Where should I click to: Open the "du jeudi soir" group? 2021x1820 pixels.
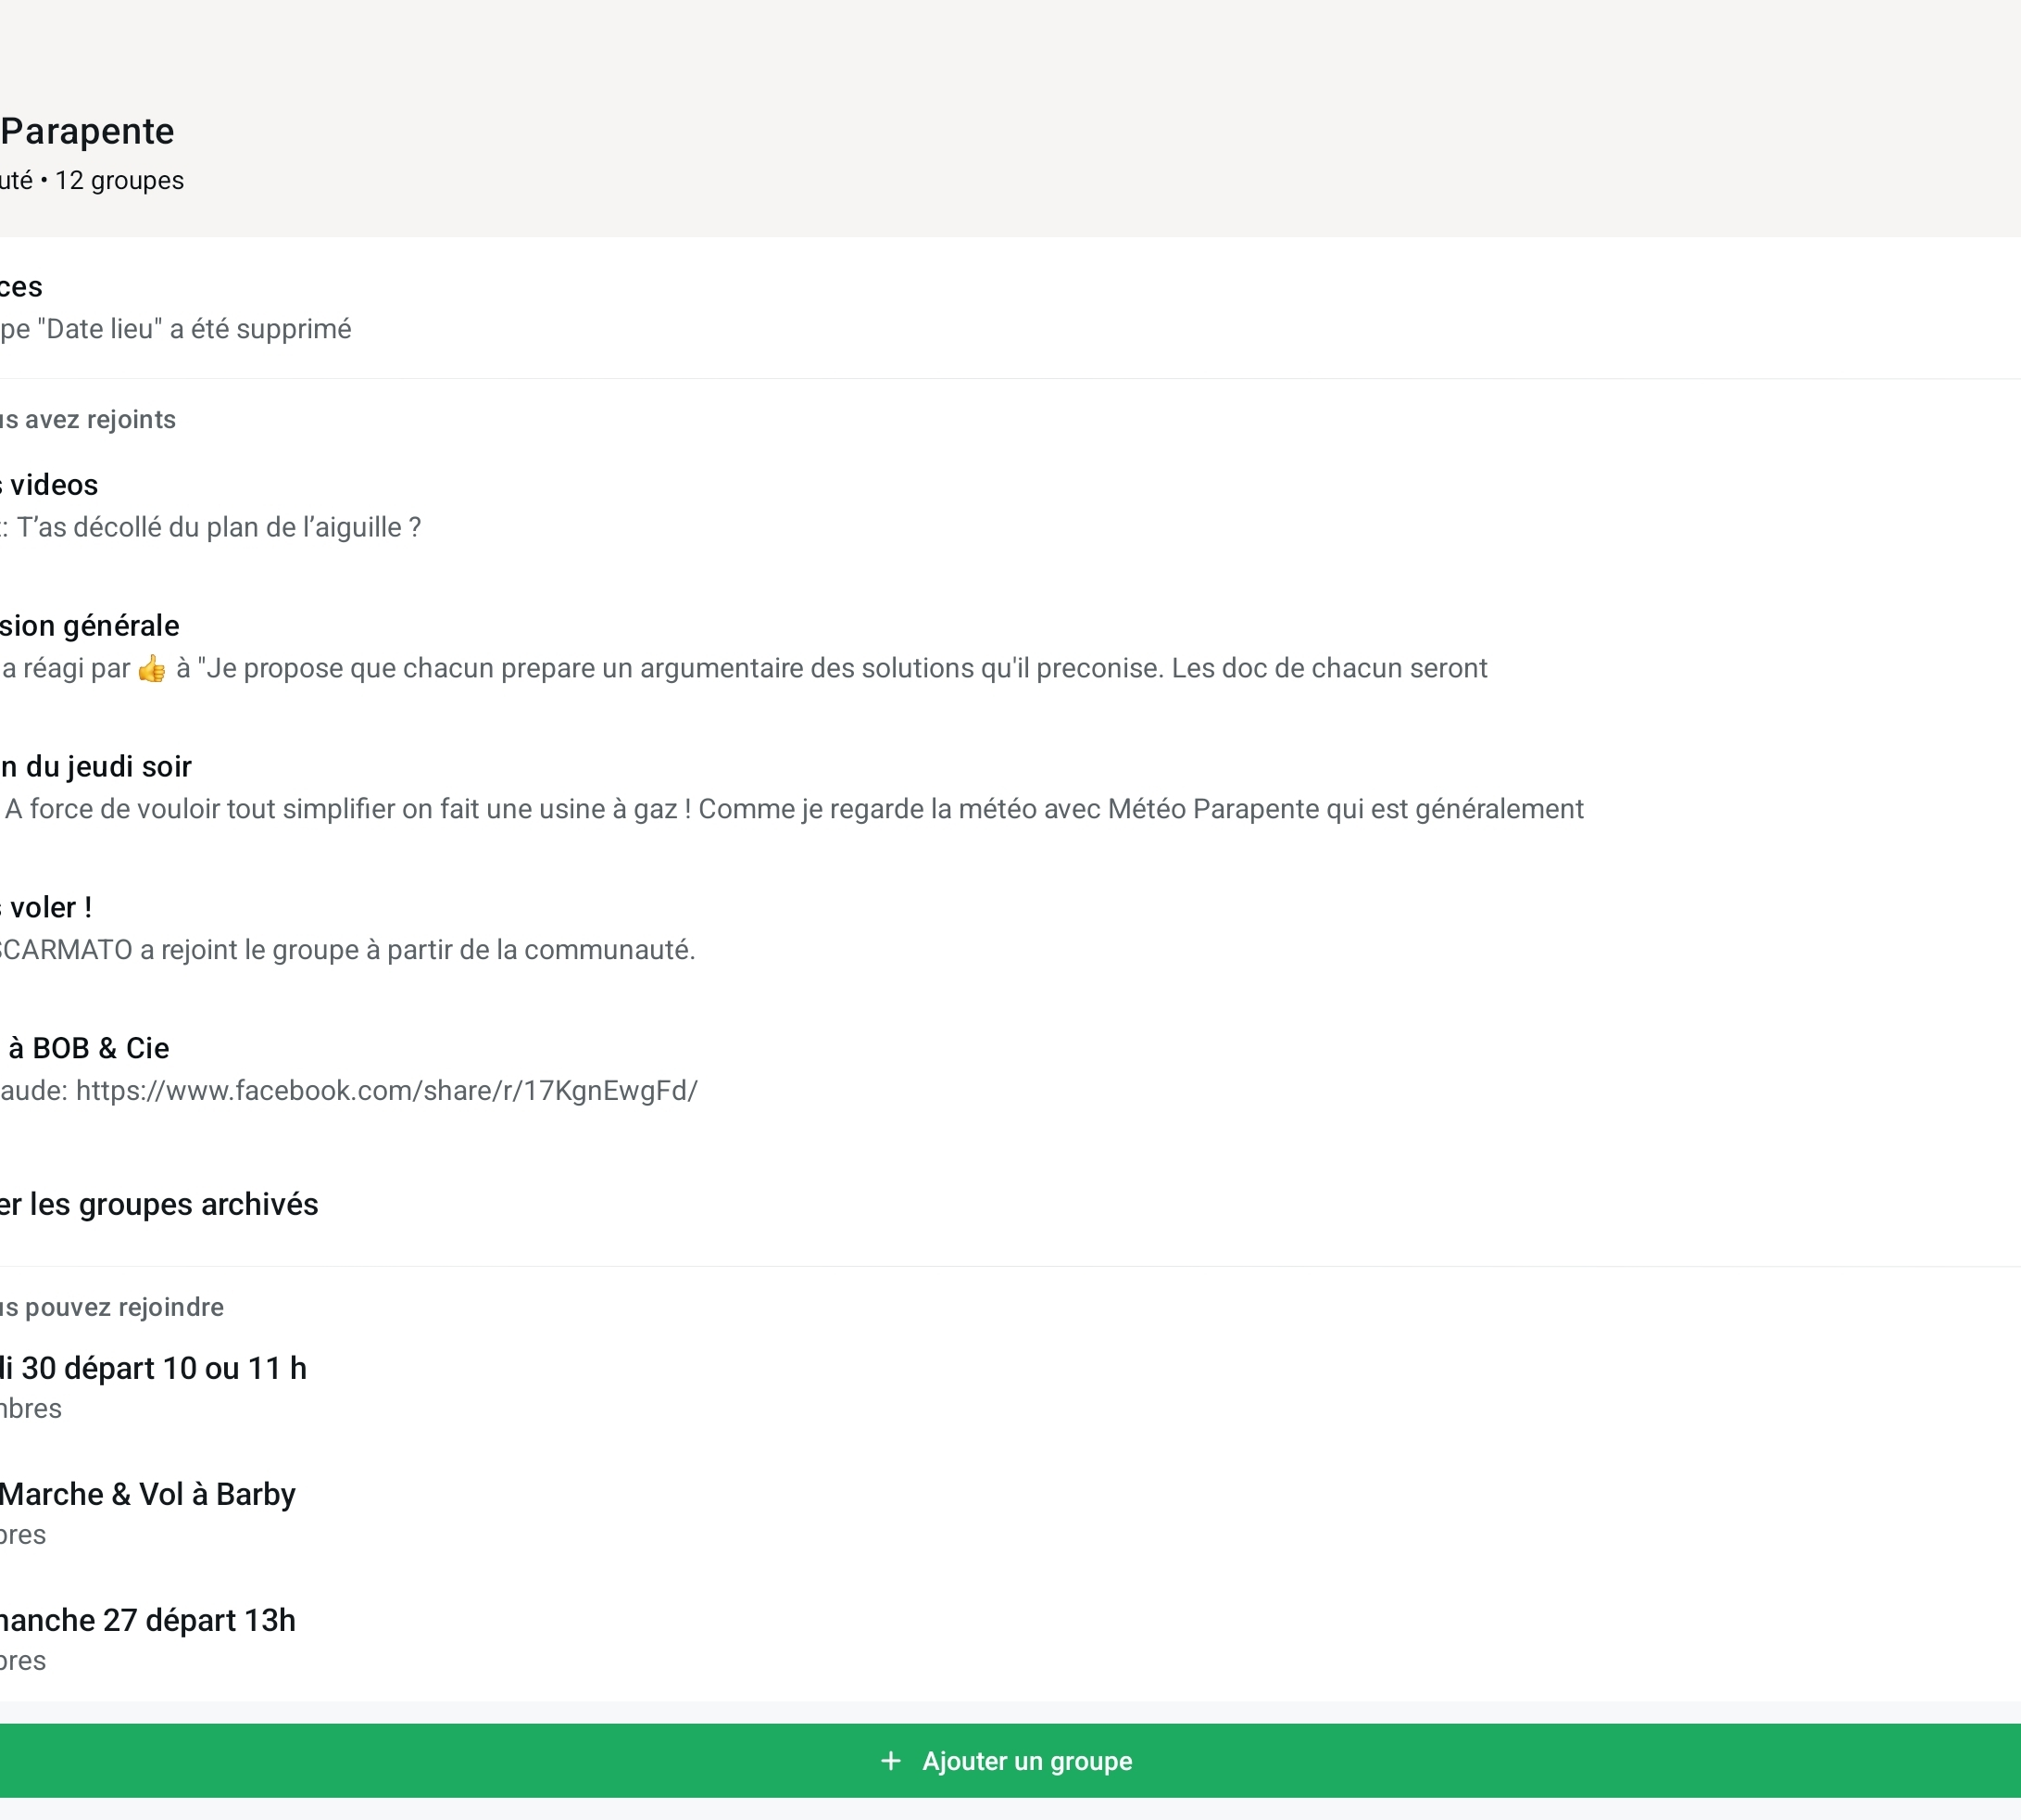click(97, 767)
